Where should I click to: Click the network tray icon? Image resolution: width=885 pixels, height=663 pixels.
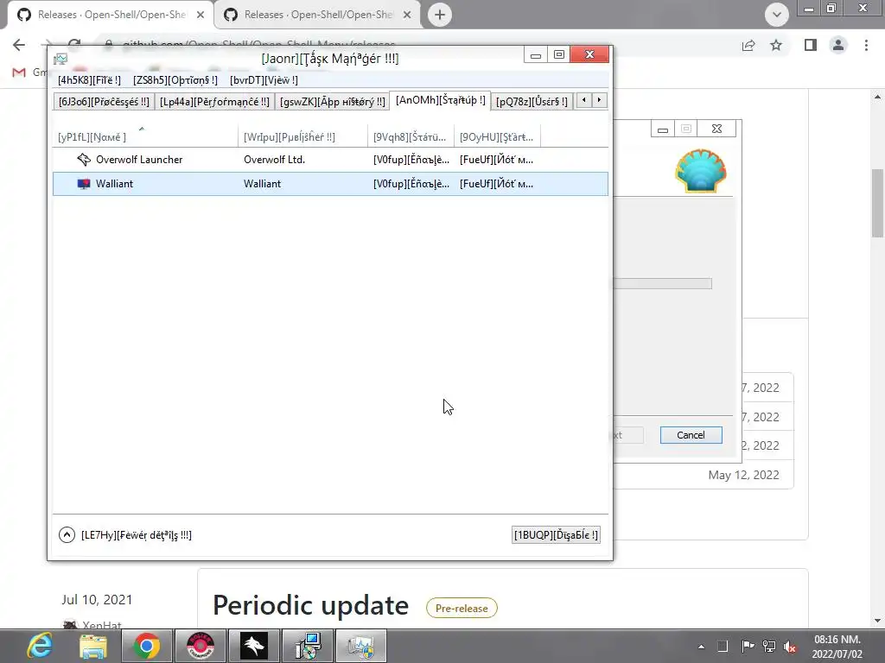(x=768, y=647)
